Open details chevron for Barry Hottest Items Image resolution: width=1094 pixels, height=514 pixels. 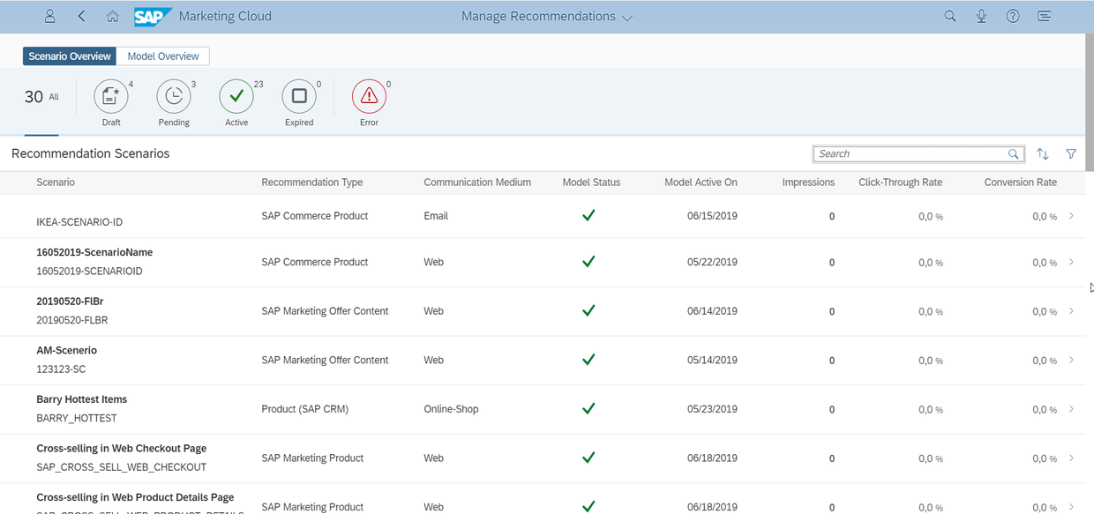pos(1071,409)
